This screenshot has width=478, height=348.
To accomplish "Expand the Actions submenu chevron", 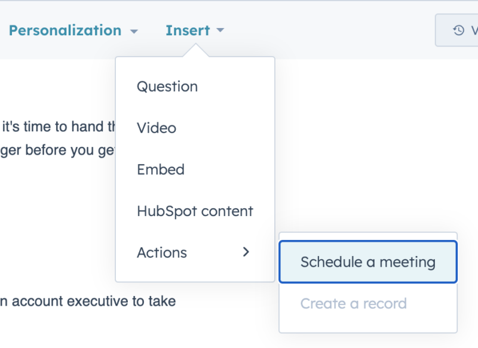I will [x=246, y=252].
